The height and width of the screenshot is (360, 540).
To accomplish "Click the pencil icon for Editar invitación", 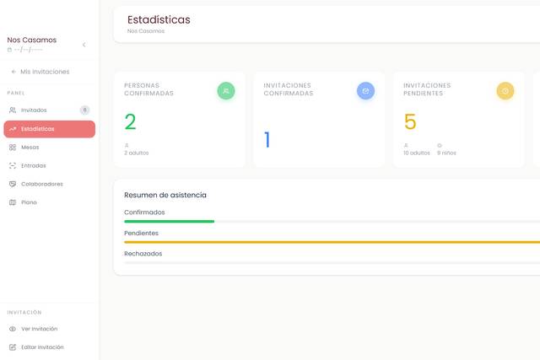I will click(13, 347).
